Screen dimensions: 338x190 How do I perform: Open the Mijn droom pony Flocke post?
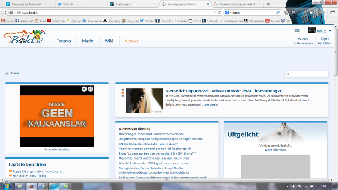(29, 176)
